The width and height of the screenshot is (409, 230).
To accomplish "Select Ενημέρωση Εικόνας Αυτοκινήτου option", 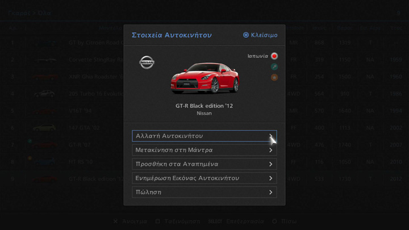I will tap(204, 178).
